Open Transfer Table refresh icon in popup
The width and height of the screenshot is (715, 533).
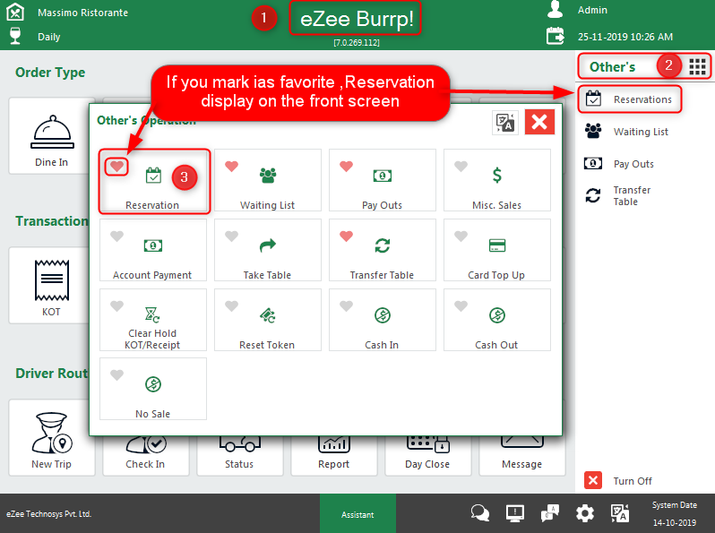tap(382, 245)
